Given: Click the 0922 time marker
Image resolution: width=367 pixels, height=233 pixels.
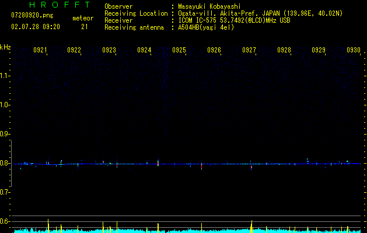Looking at the screenshot, I should (x=74, y=50).
